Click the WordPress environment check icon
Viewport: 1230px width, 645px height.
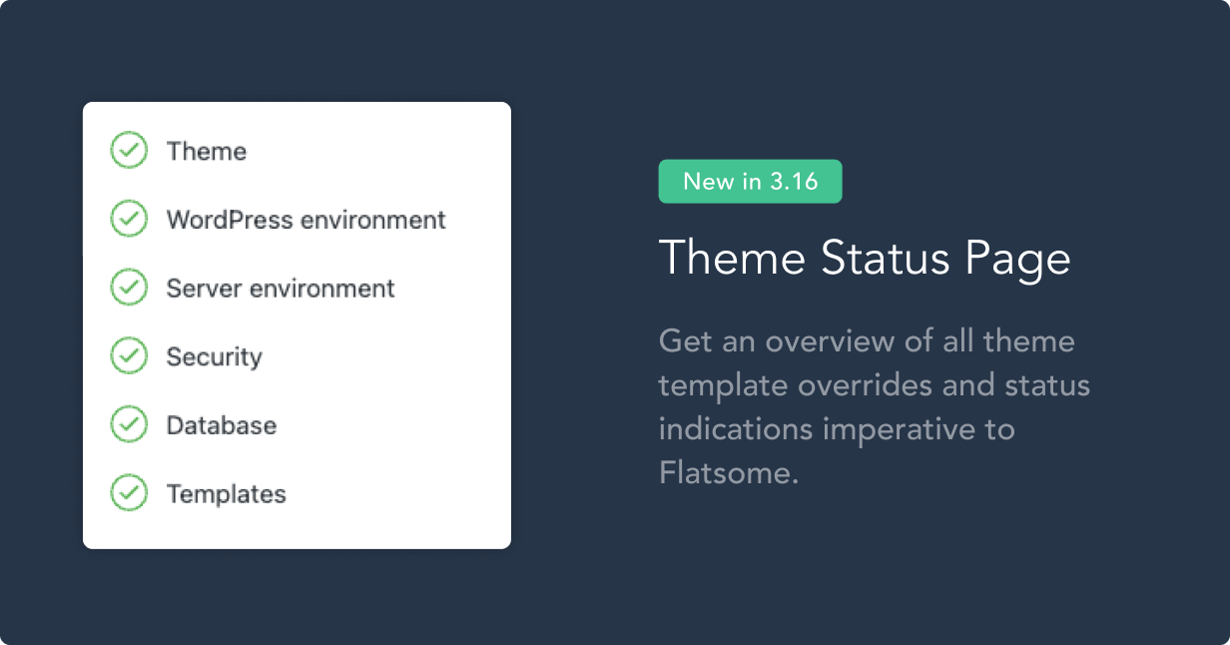pos(128,220)
